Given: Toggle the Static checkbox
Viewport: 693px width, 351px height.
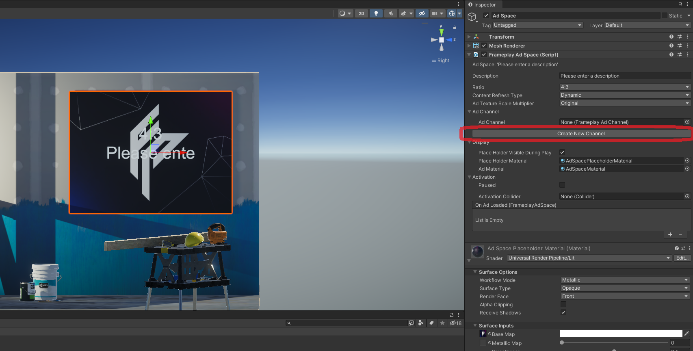Looking at the screenshot, I should click(x=665, y=15).
